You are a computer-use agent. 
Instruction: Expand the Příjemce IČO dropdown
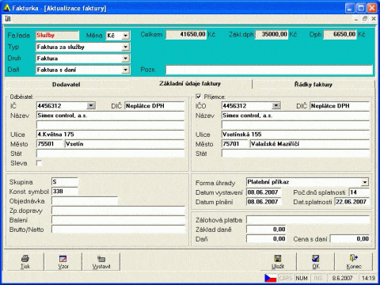click(x=276, y=106)
